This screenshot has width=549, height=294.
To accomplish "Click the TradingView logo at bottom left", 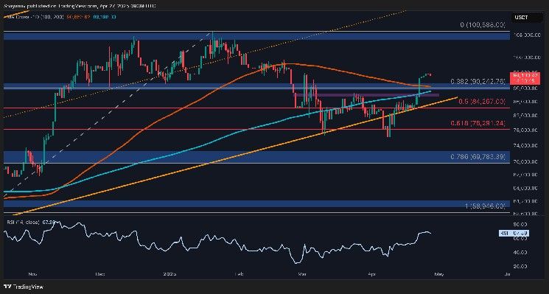I will pyautogui.click(x=23, y=287).
